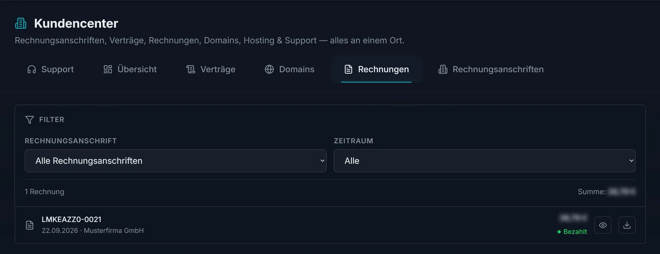Click the Kundencenter building icon
This screenshot has height=254, width=660.
click(21, 23)
